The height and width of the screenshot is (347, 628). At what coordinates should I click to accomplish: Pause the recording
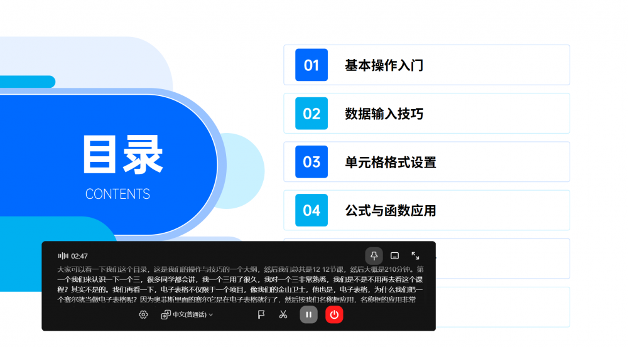309,314
